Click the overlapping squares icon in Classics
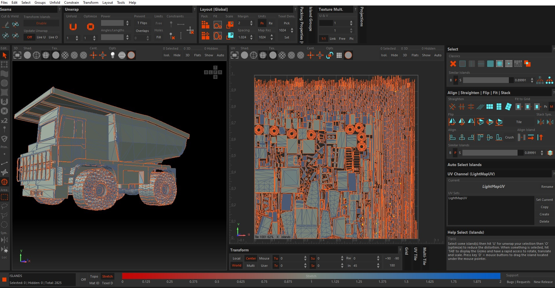 527,64
